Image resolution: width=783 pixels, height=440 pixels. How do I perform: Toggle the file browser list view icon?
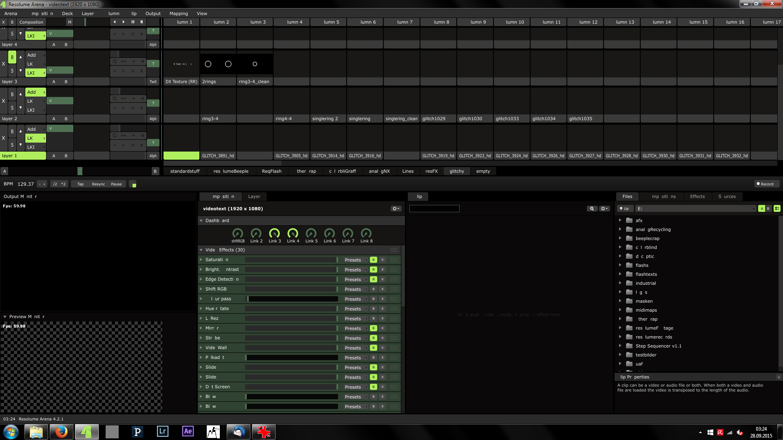tap(777, 209)
